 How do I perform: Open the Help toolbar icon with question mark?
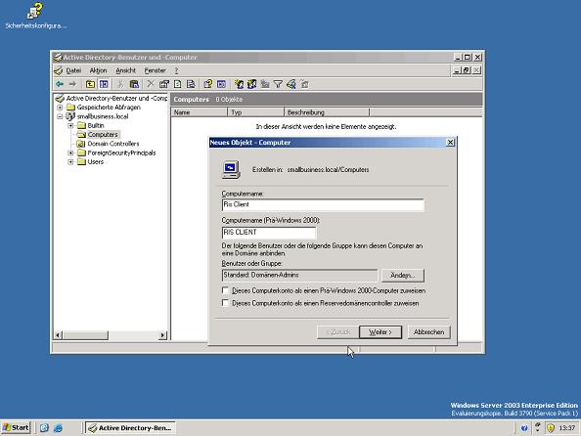tap(208, 84)
